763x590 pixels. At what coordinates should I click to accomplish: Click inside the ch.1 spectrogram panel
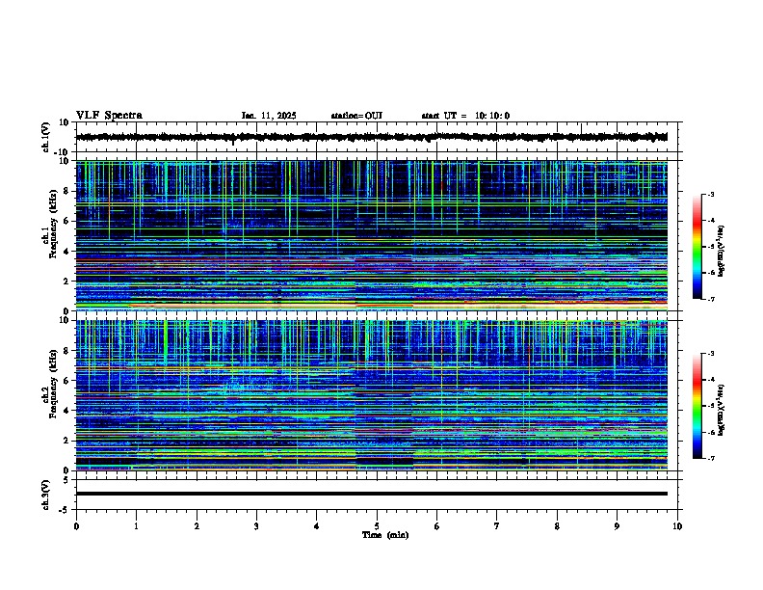tap(371, 235)
